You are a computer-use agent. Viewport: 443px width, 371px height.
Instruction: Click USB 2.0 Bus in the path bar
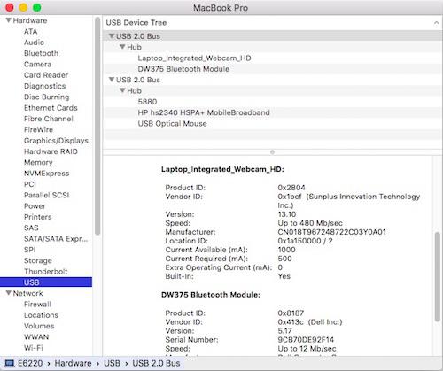pyautogui.click(x=156, y=363)
